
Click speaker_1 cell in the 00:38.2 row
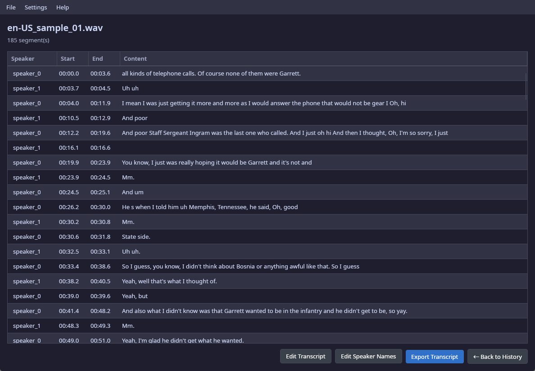(x=27, y=281)
